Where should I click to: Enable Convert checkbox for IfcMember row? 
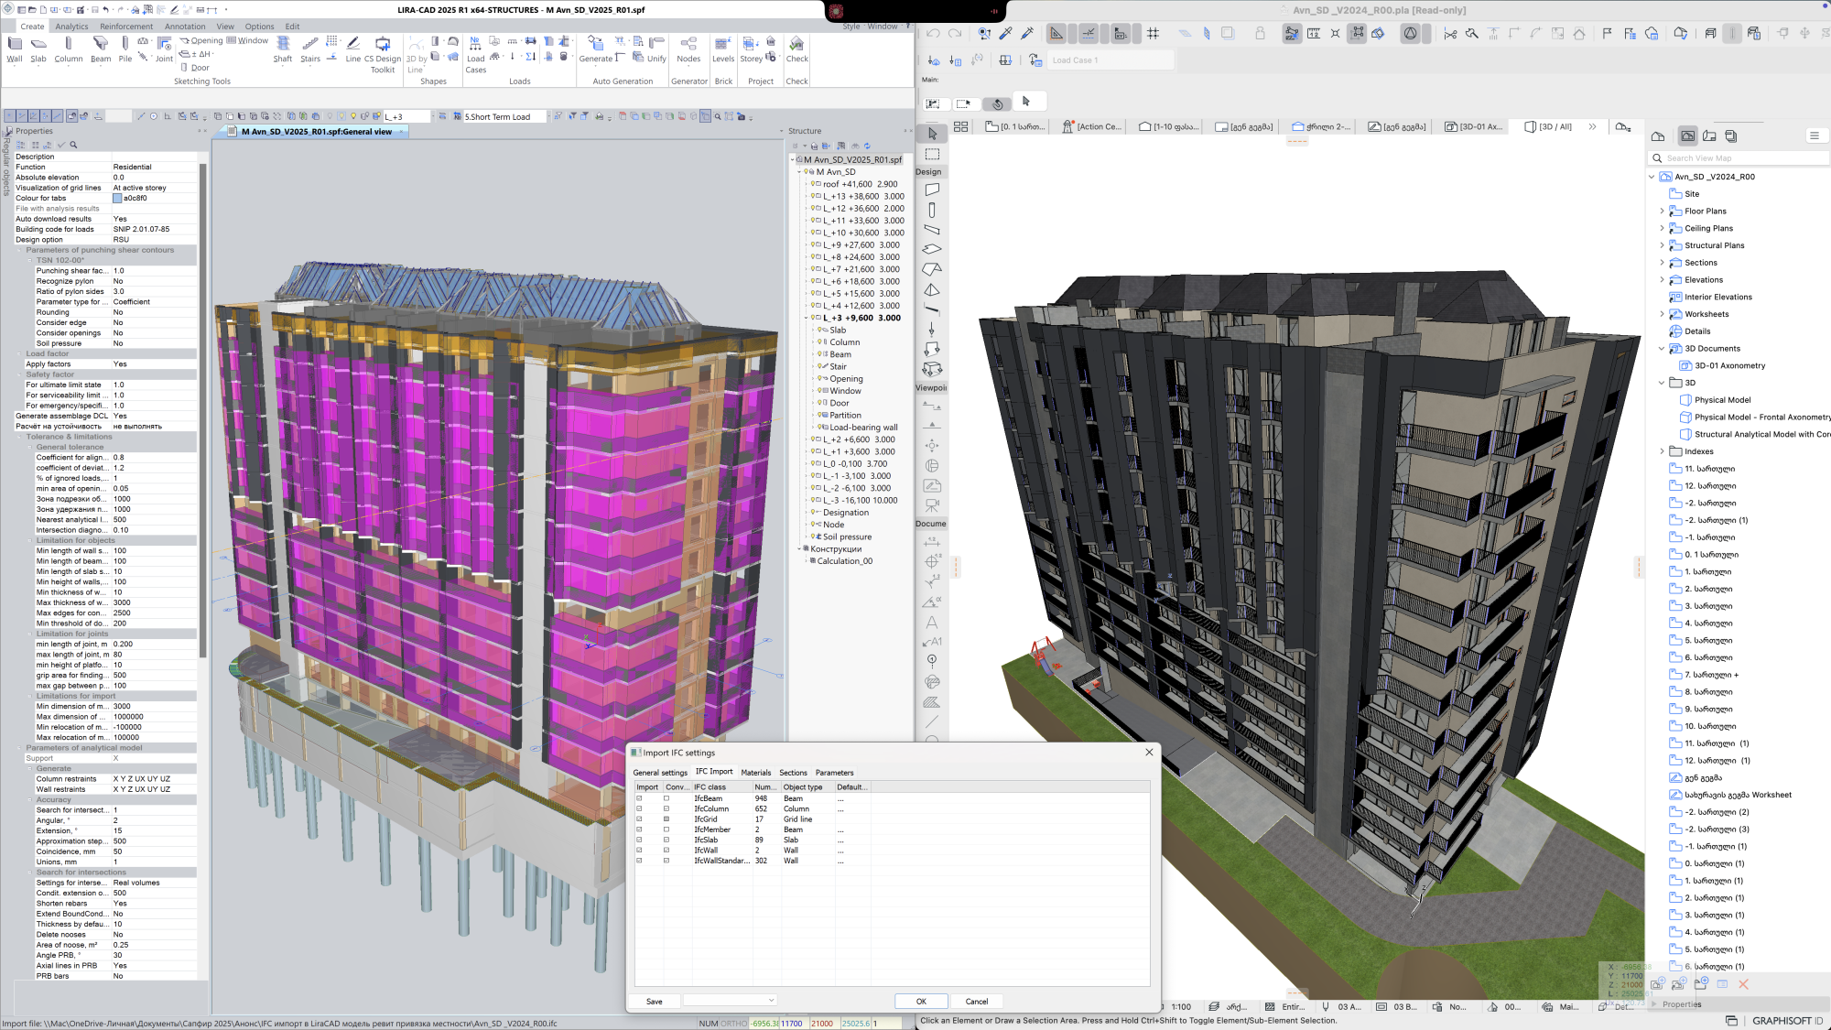pyautogui.click(x=666, y=829)
